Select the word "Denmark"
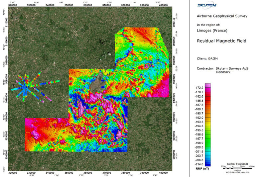This screenshot has width=266, height=177. (223, 72)
